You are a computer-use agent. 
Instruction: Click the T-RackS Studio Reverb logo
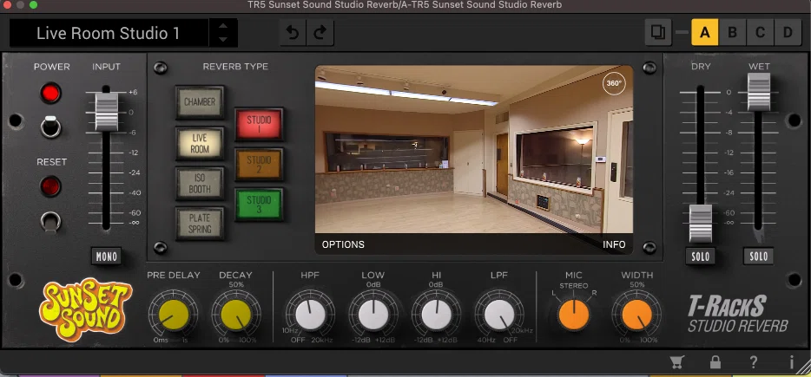[738, 314]
